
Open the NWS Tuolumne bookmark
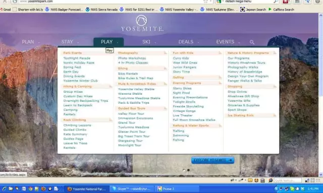pyautogui.click(x=219, y=10)
